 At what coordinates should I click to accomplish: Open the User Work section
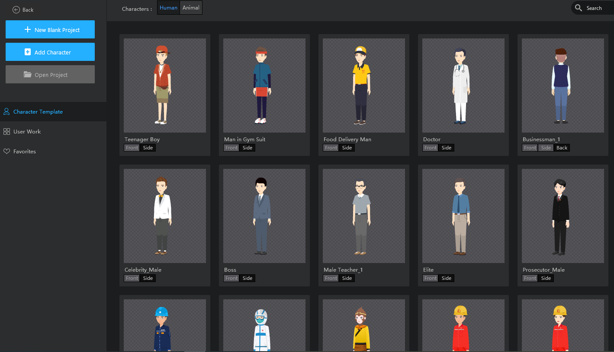pos(53,131)
